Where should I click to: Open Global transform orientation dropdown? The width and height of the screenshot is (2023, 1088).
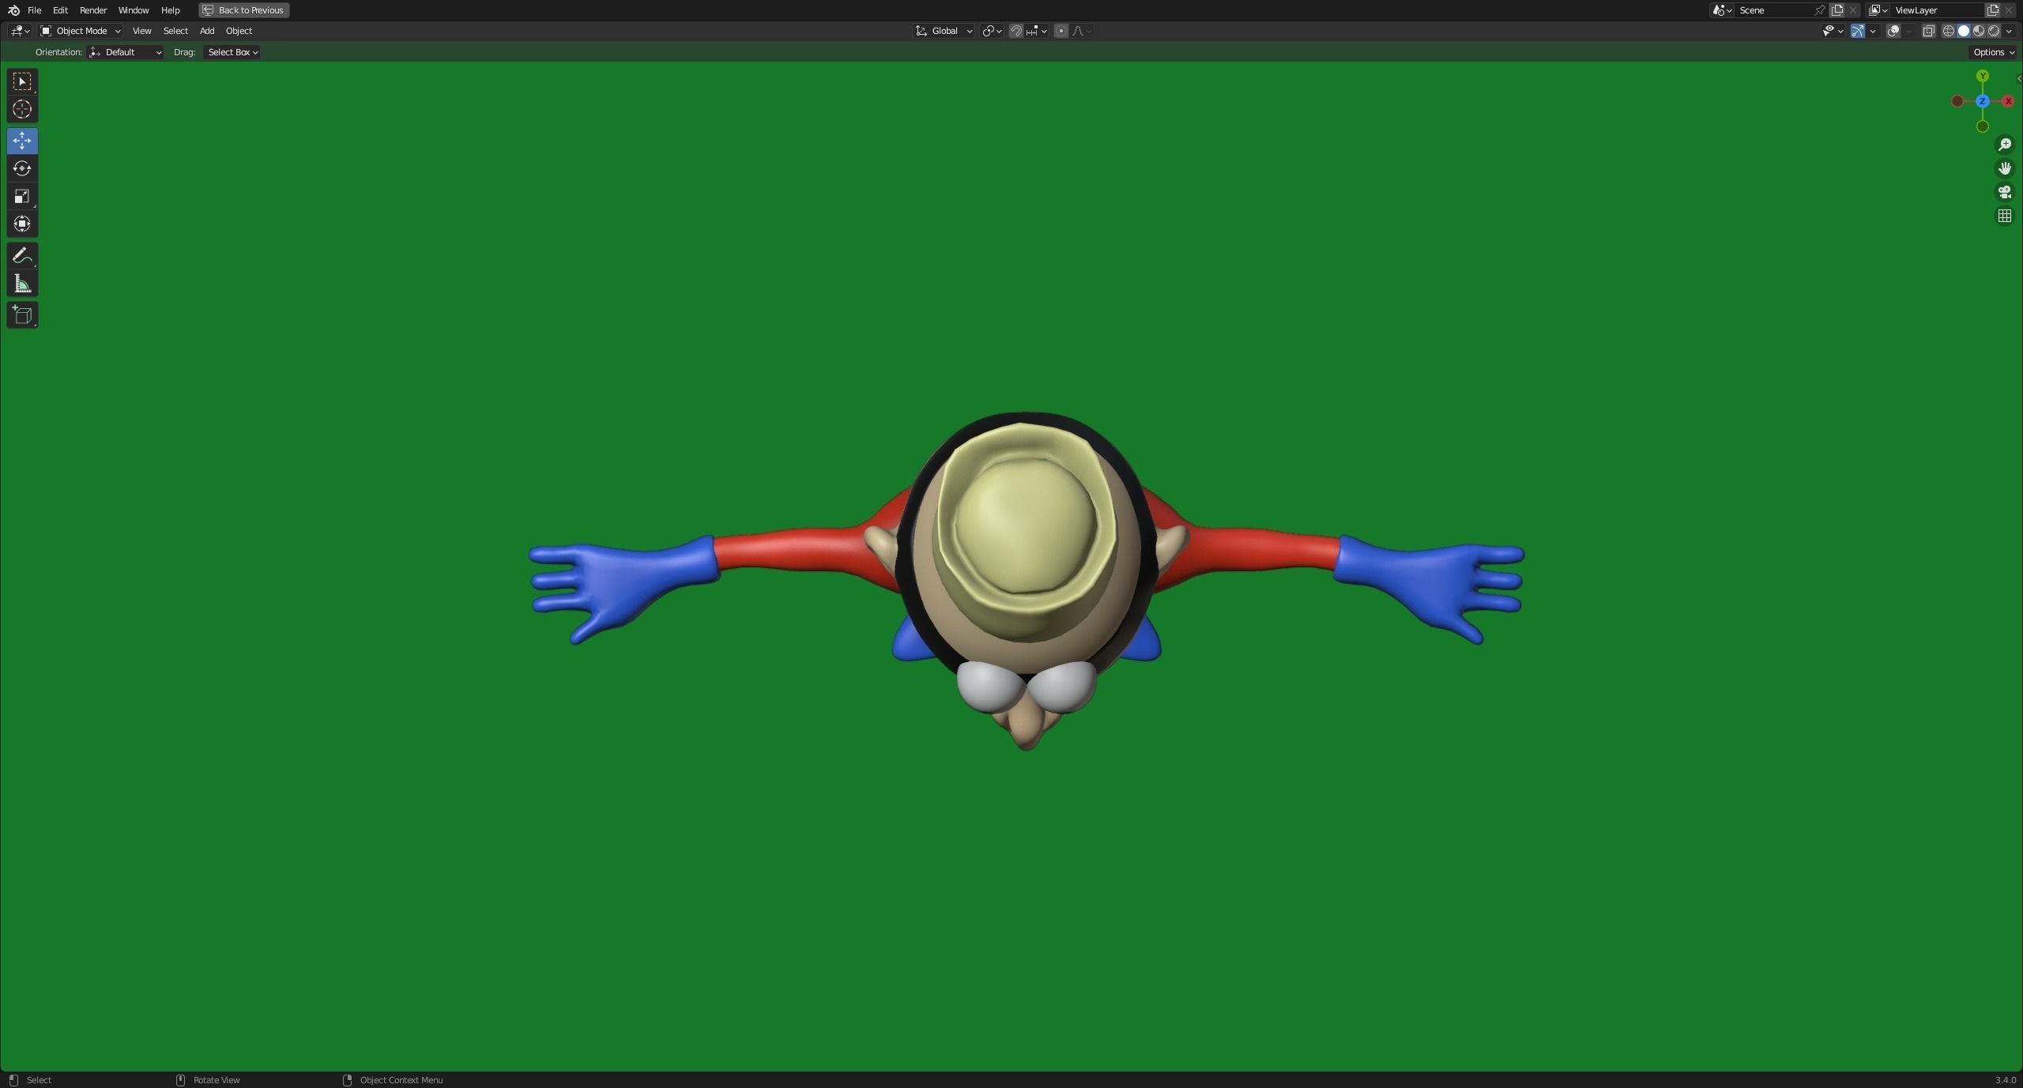click(944, 31)
